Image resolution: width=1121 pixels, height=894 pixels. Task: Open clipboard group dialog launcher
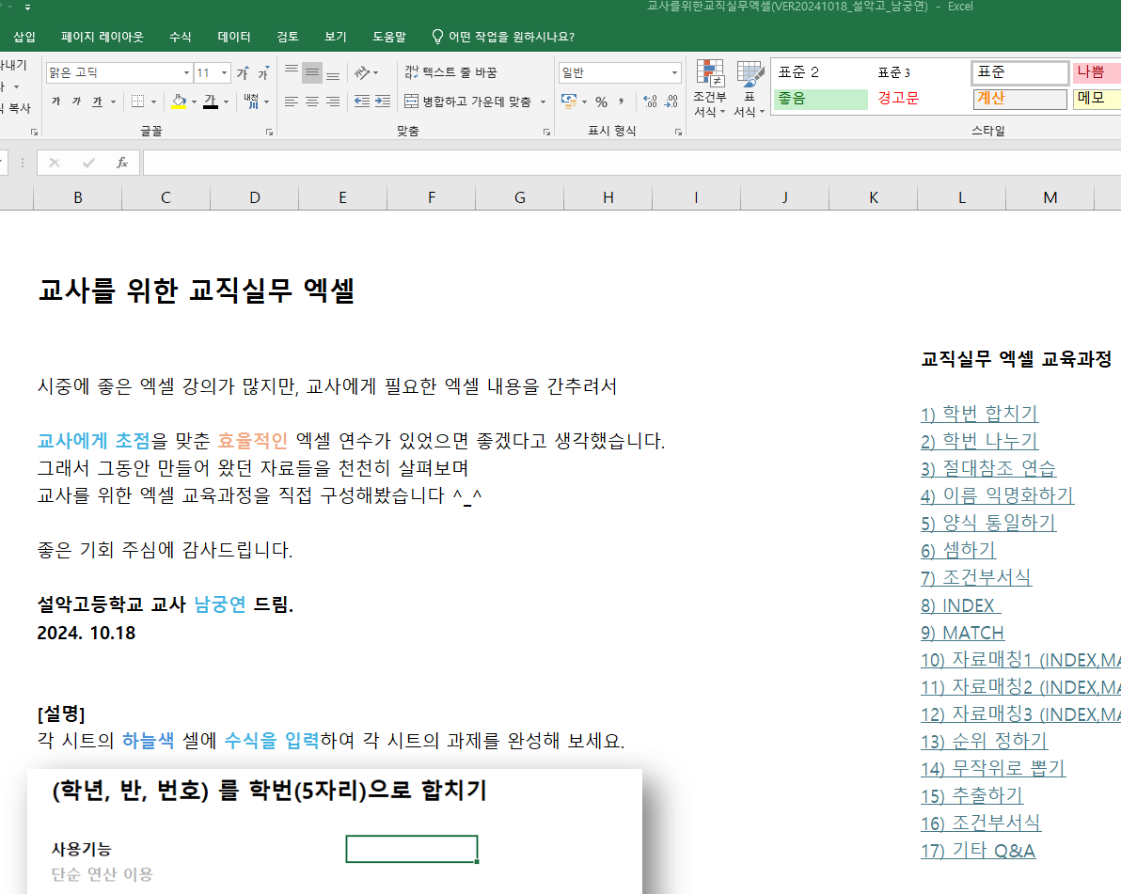[x=34, y=133]
